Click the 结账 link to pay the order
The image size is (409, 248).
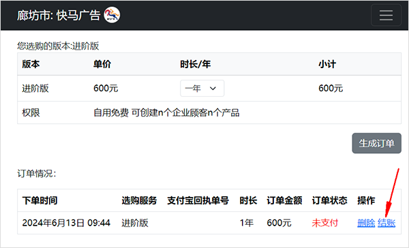click(x=387, y=223)
